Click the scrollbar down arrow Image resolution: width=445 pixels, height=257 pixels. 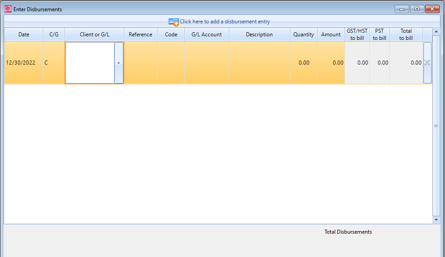(x=436, y=220)
